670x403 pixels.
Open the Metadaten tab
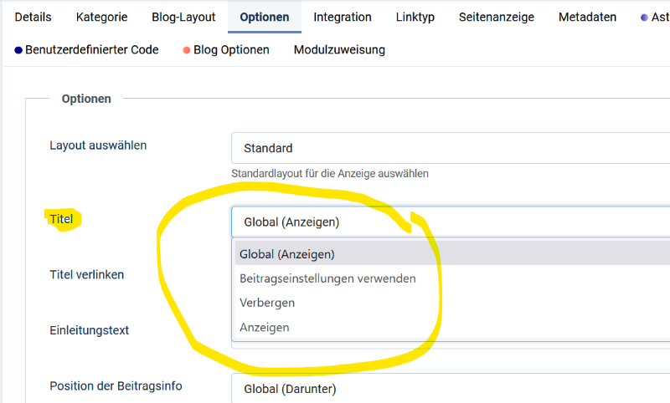(x=588, y=17)
